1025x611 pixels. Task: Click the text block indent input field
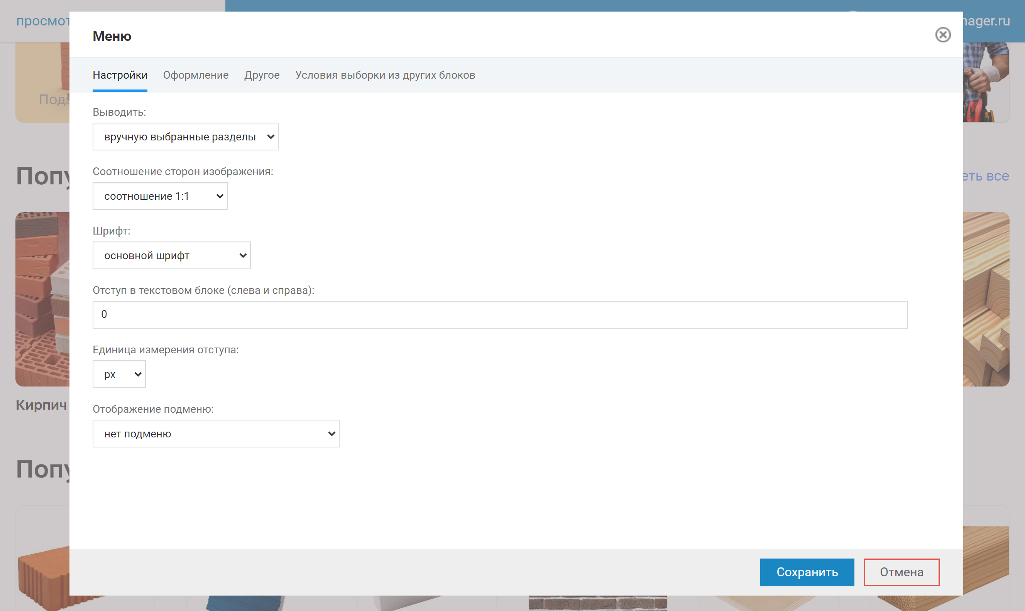[499, 314]
